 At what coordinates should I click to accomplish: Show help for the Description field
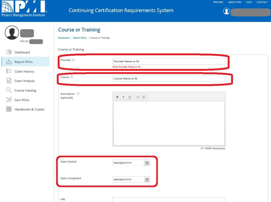click(x=78, y=94)
